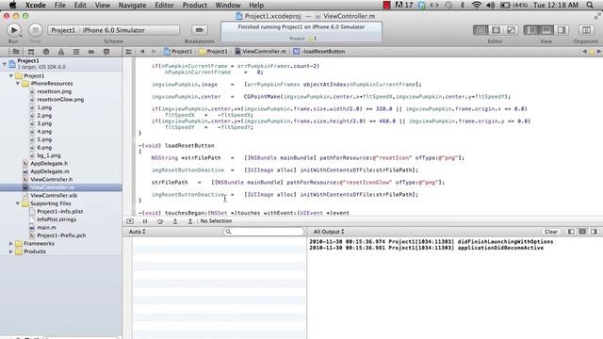Show the Breakpoint navigator

[91, 52]
